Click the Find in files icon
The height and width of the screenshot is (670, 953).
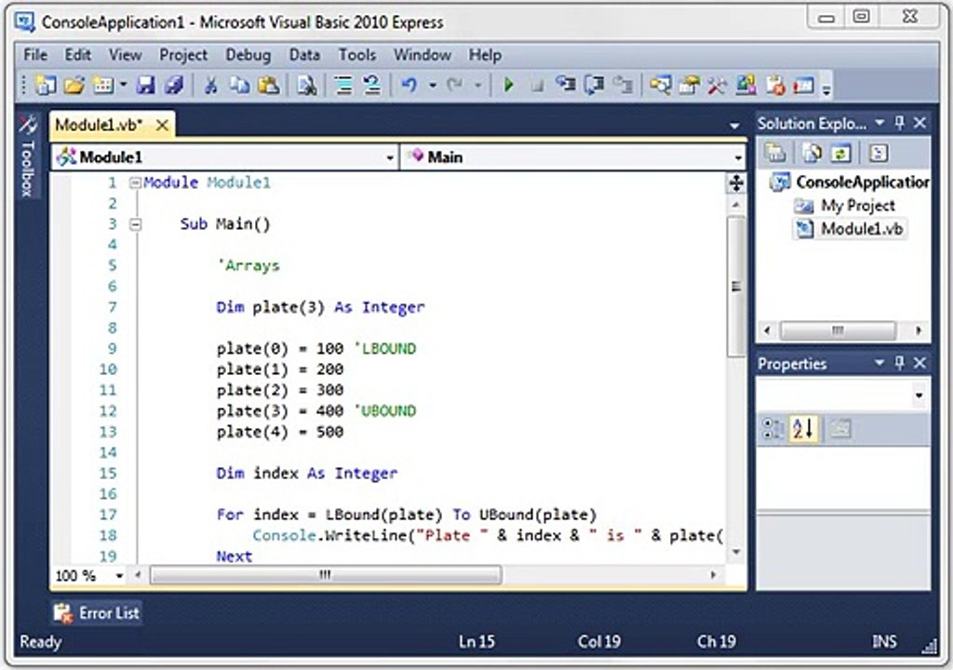(307, 85)
